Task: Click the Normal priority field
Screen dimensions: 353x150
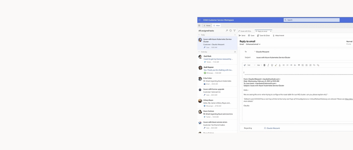Action: coord(349,42)
